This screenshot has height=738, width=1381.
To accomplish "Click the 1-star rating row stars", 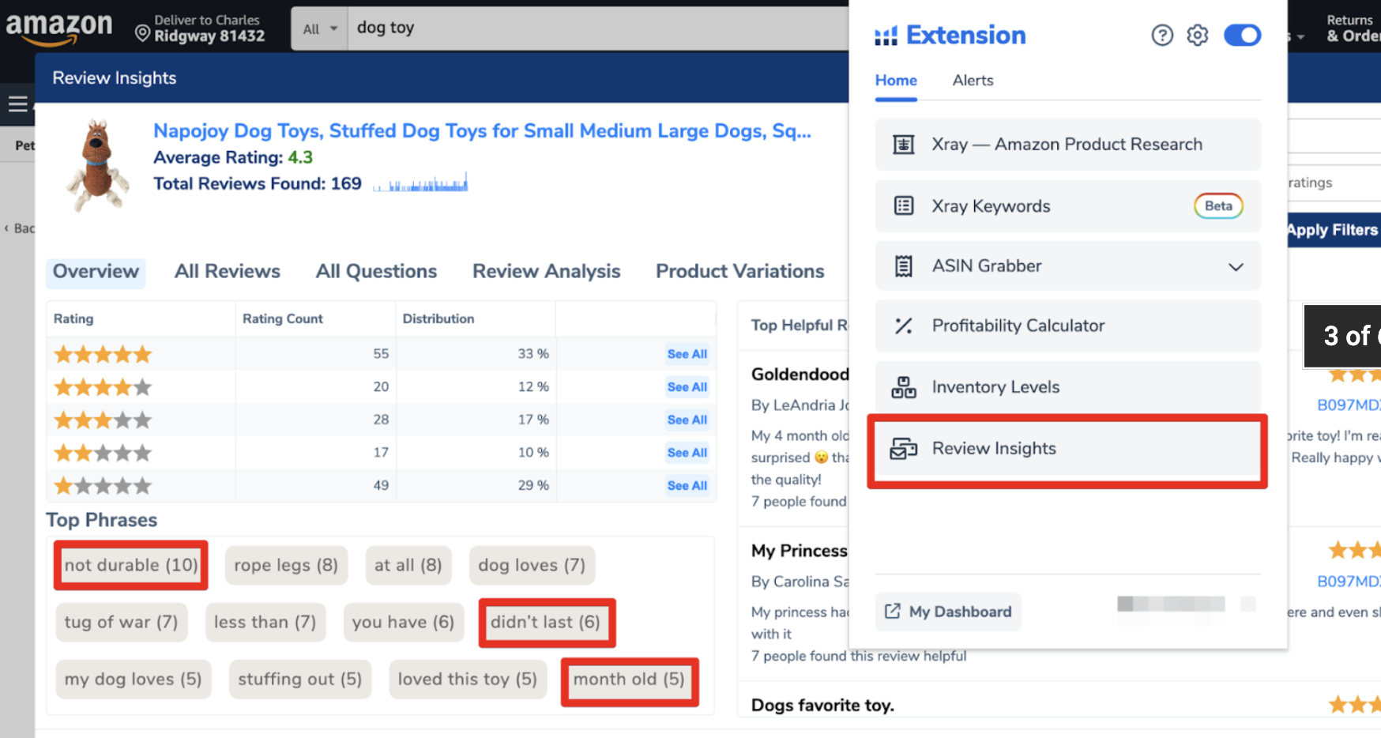I will tap(103, 486).
